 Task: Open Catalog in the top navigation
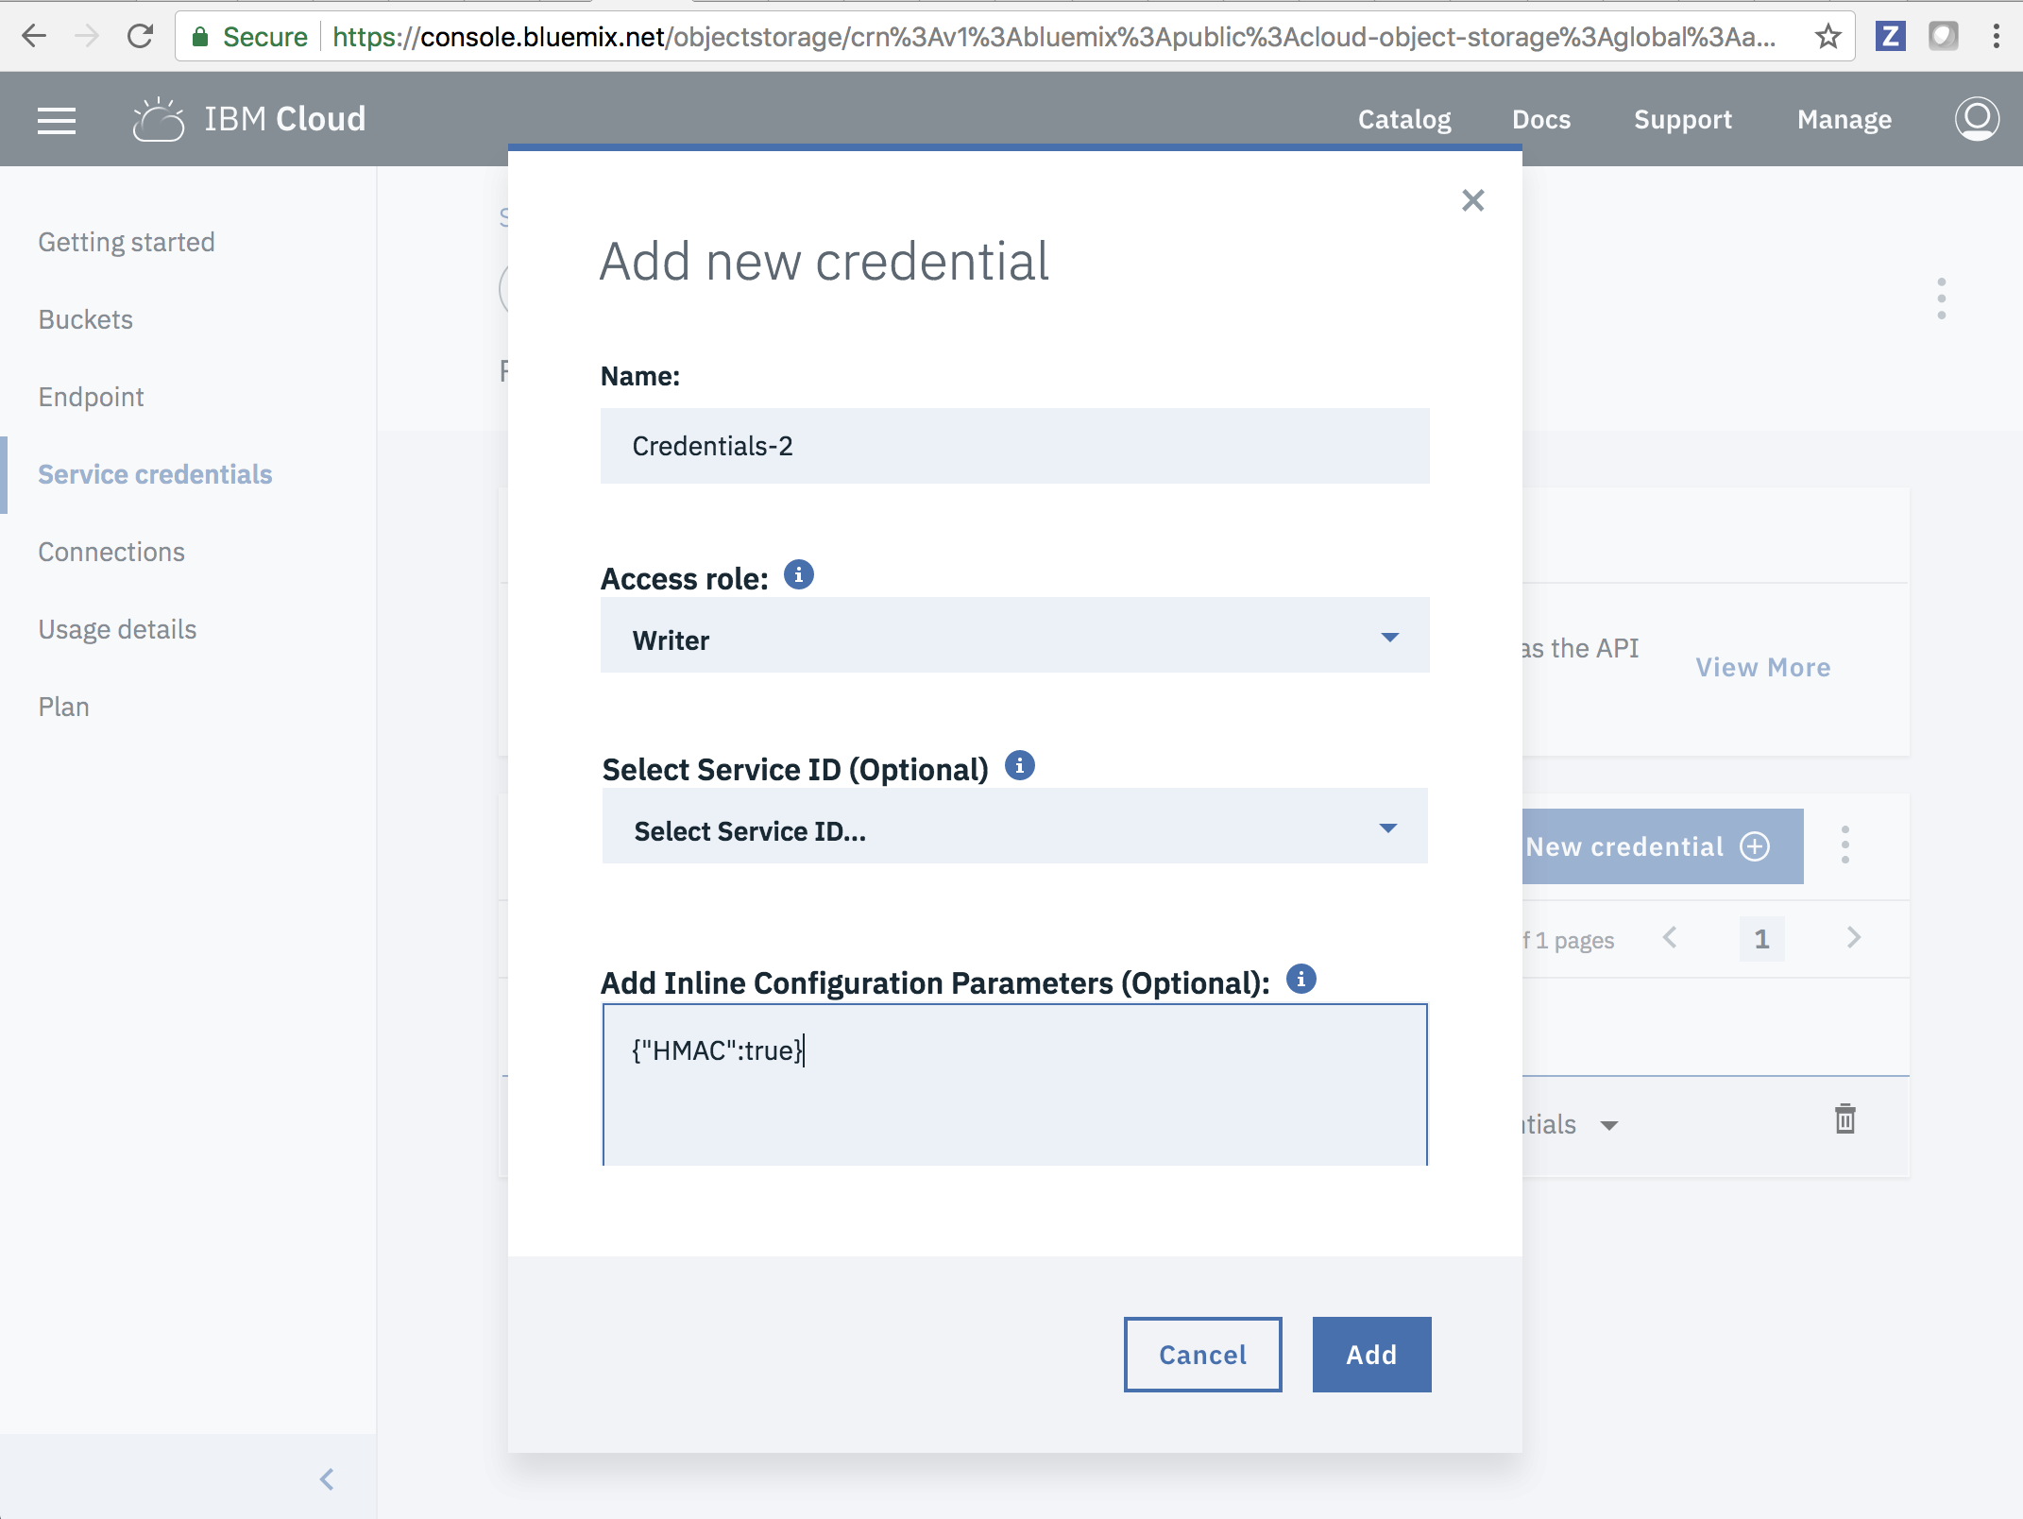[x=1403, y=120]
